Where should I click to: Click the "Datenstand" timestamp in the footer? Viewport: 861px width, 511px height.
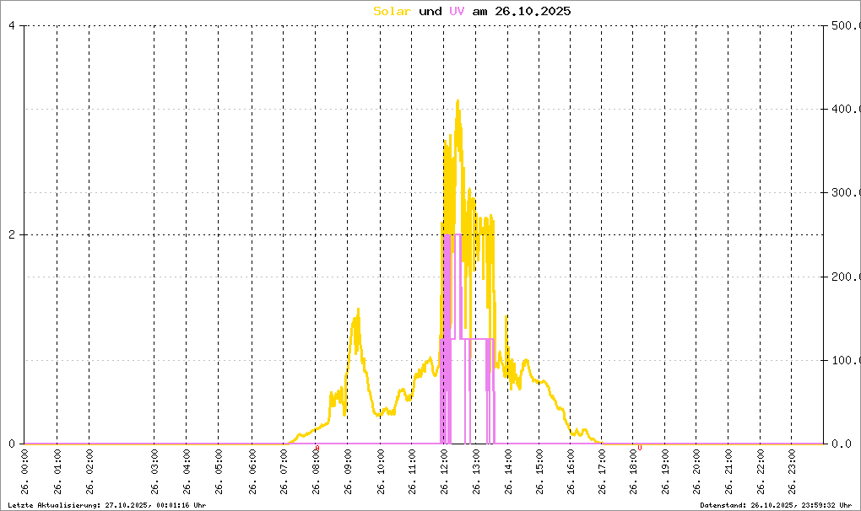[x=776, y=504]
